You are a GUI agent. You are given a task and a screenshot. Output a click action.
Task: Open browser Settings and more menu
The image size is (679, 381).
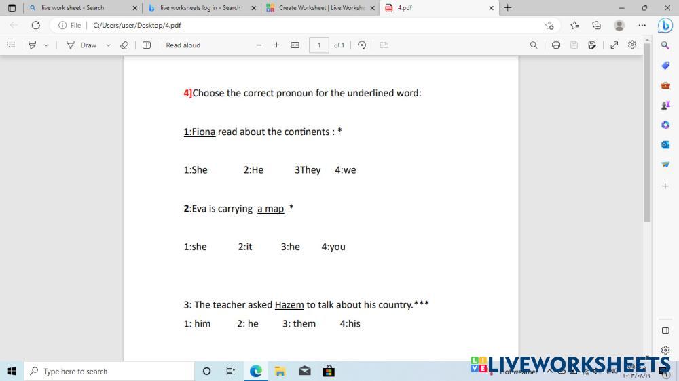click(642, 25)
